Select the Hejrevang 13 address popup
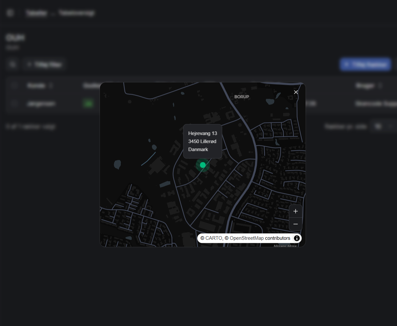397x326 pixels. click(x=203, y=141)
